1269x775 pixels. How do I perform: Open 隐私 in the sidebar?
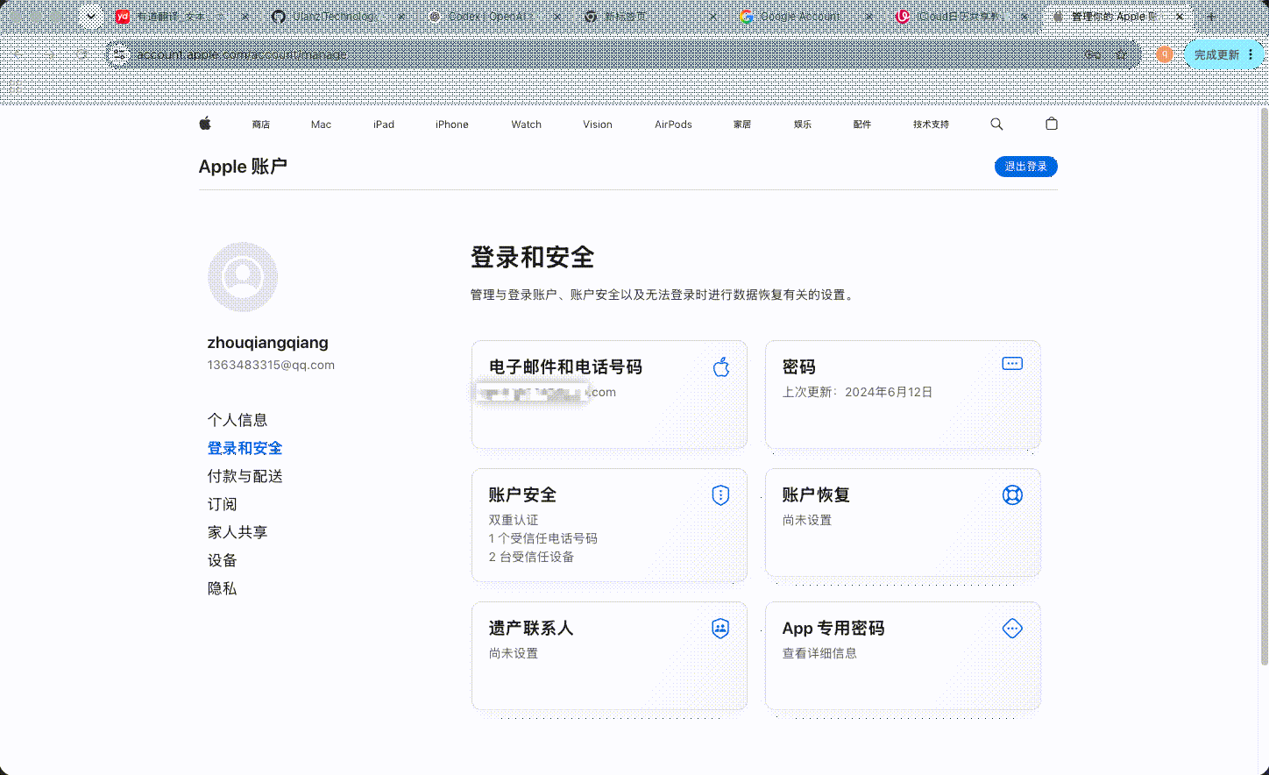[223, 588]
